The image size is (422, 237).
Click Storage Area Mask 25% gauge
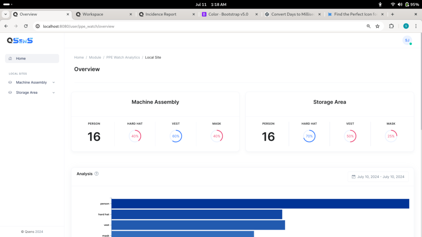[x=391, y=136]
